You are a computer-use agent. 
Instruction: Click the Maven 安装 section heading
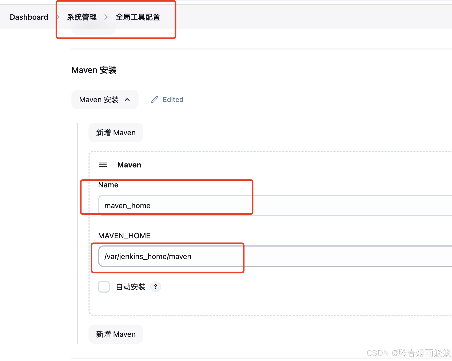94,70
